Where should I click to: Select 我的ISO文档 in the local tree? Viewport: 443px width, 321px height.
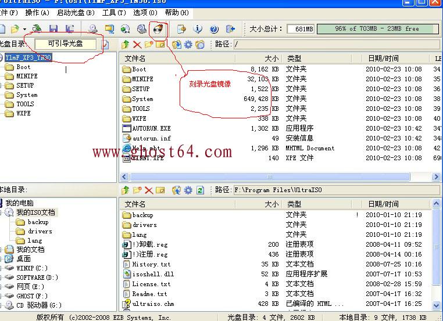[x=36, y=212]
